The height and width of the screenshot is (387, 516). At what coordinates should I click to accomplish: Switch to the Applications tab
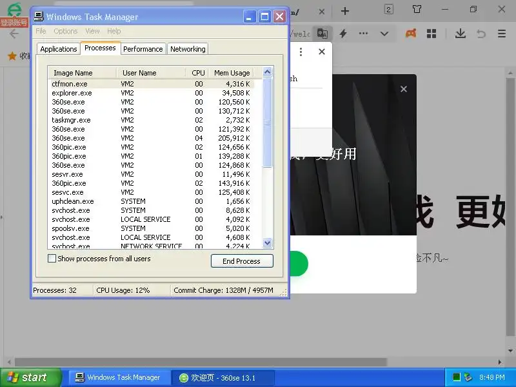[x=59, y=49]
